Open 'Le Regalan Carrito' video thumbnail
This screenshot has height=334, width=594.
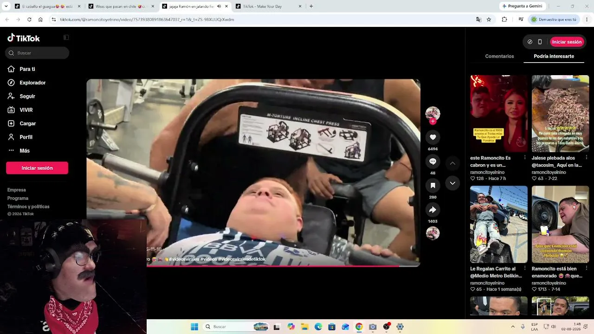(x=499, y=225)
